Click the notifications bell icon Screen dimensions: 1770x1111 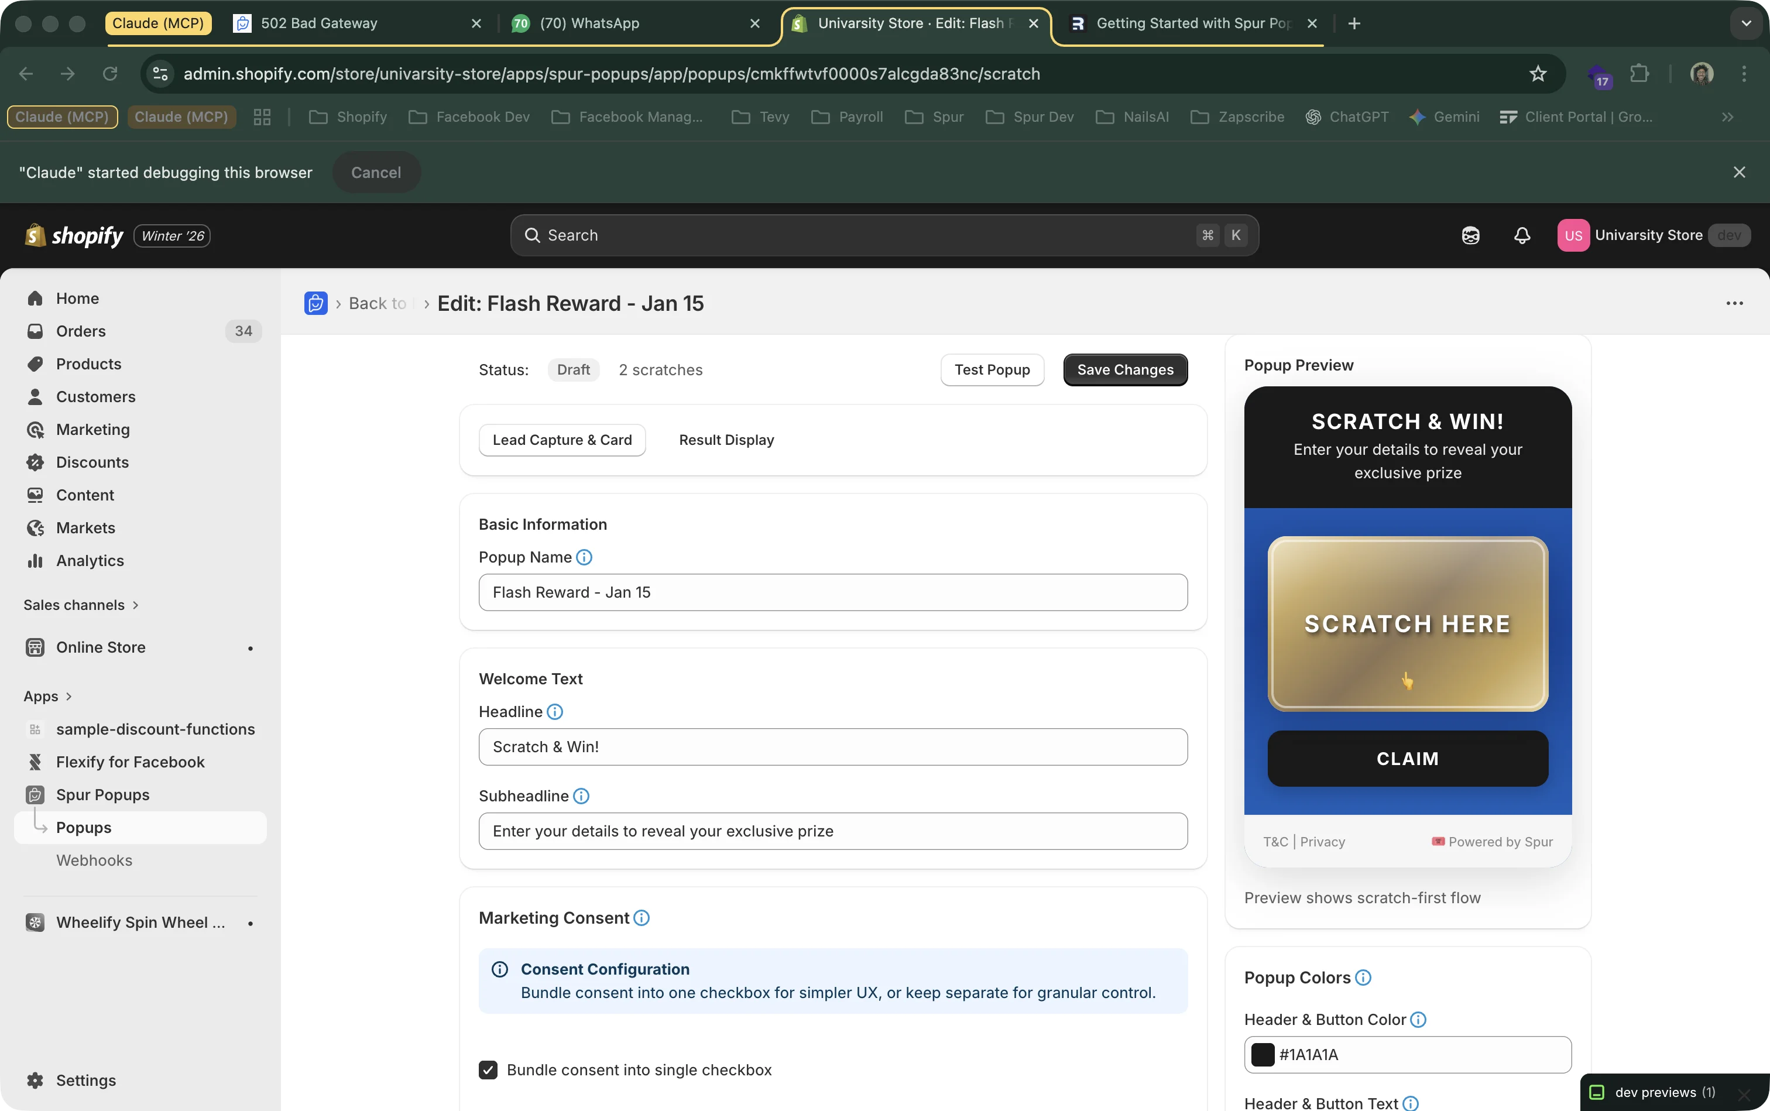tap(1522, 235)
